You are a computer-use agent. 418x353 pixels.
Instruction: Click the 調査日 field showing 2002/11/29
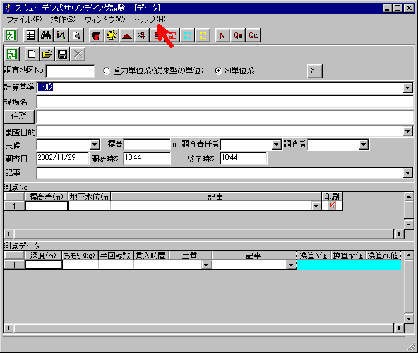point(63,158)
